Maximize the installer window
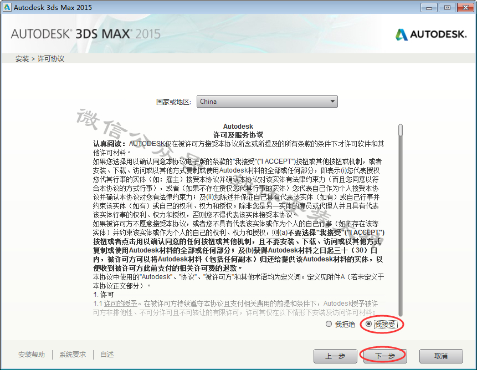The image size is (477, 389). 447,8
